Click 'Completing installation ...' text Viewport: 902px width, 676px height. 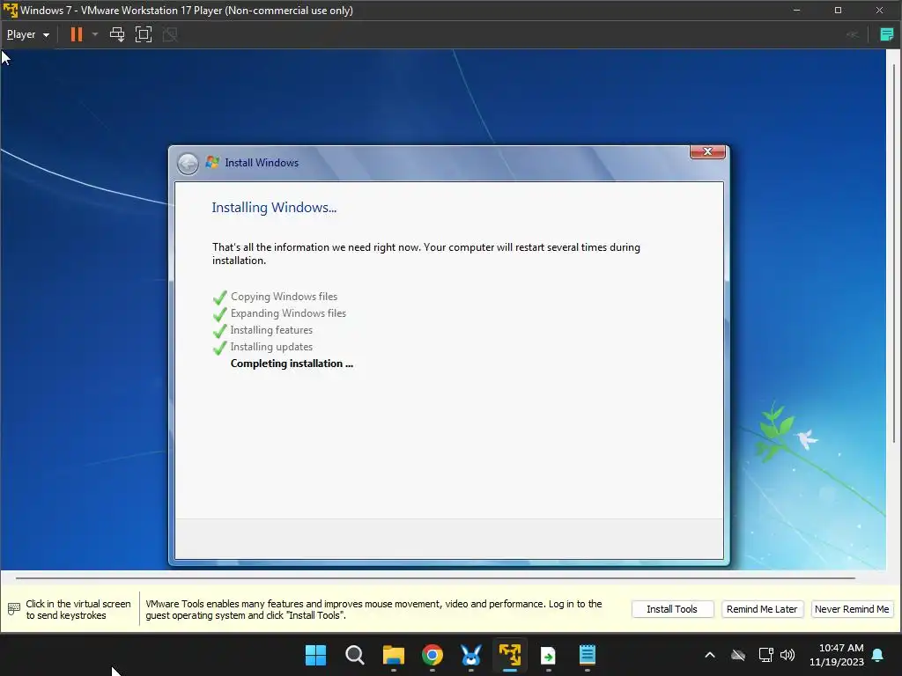(x=292, y=364)
